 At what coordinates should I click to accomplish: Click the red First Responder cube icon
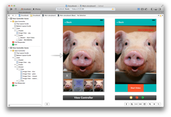[137, 98]
